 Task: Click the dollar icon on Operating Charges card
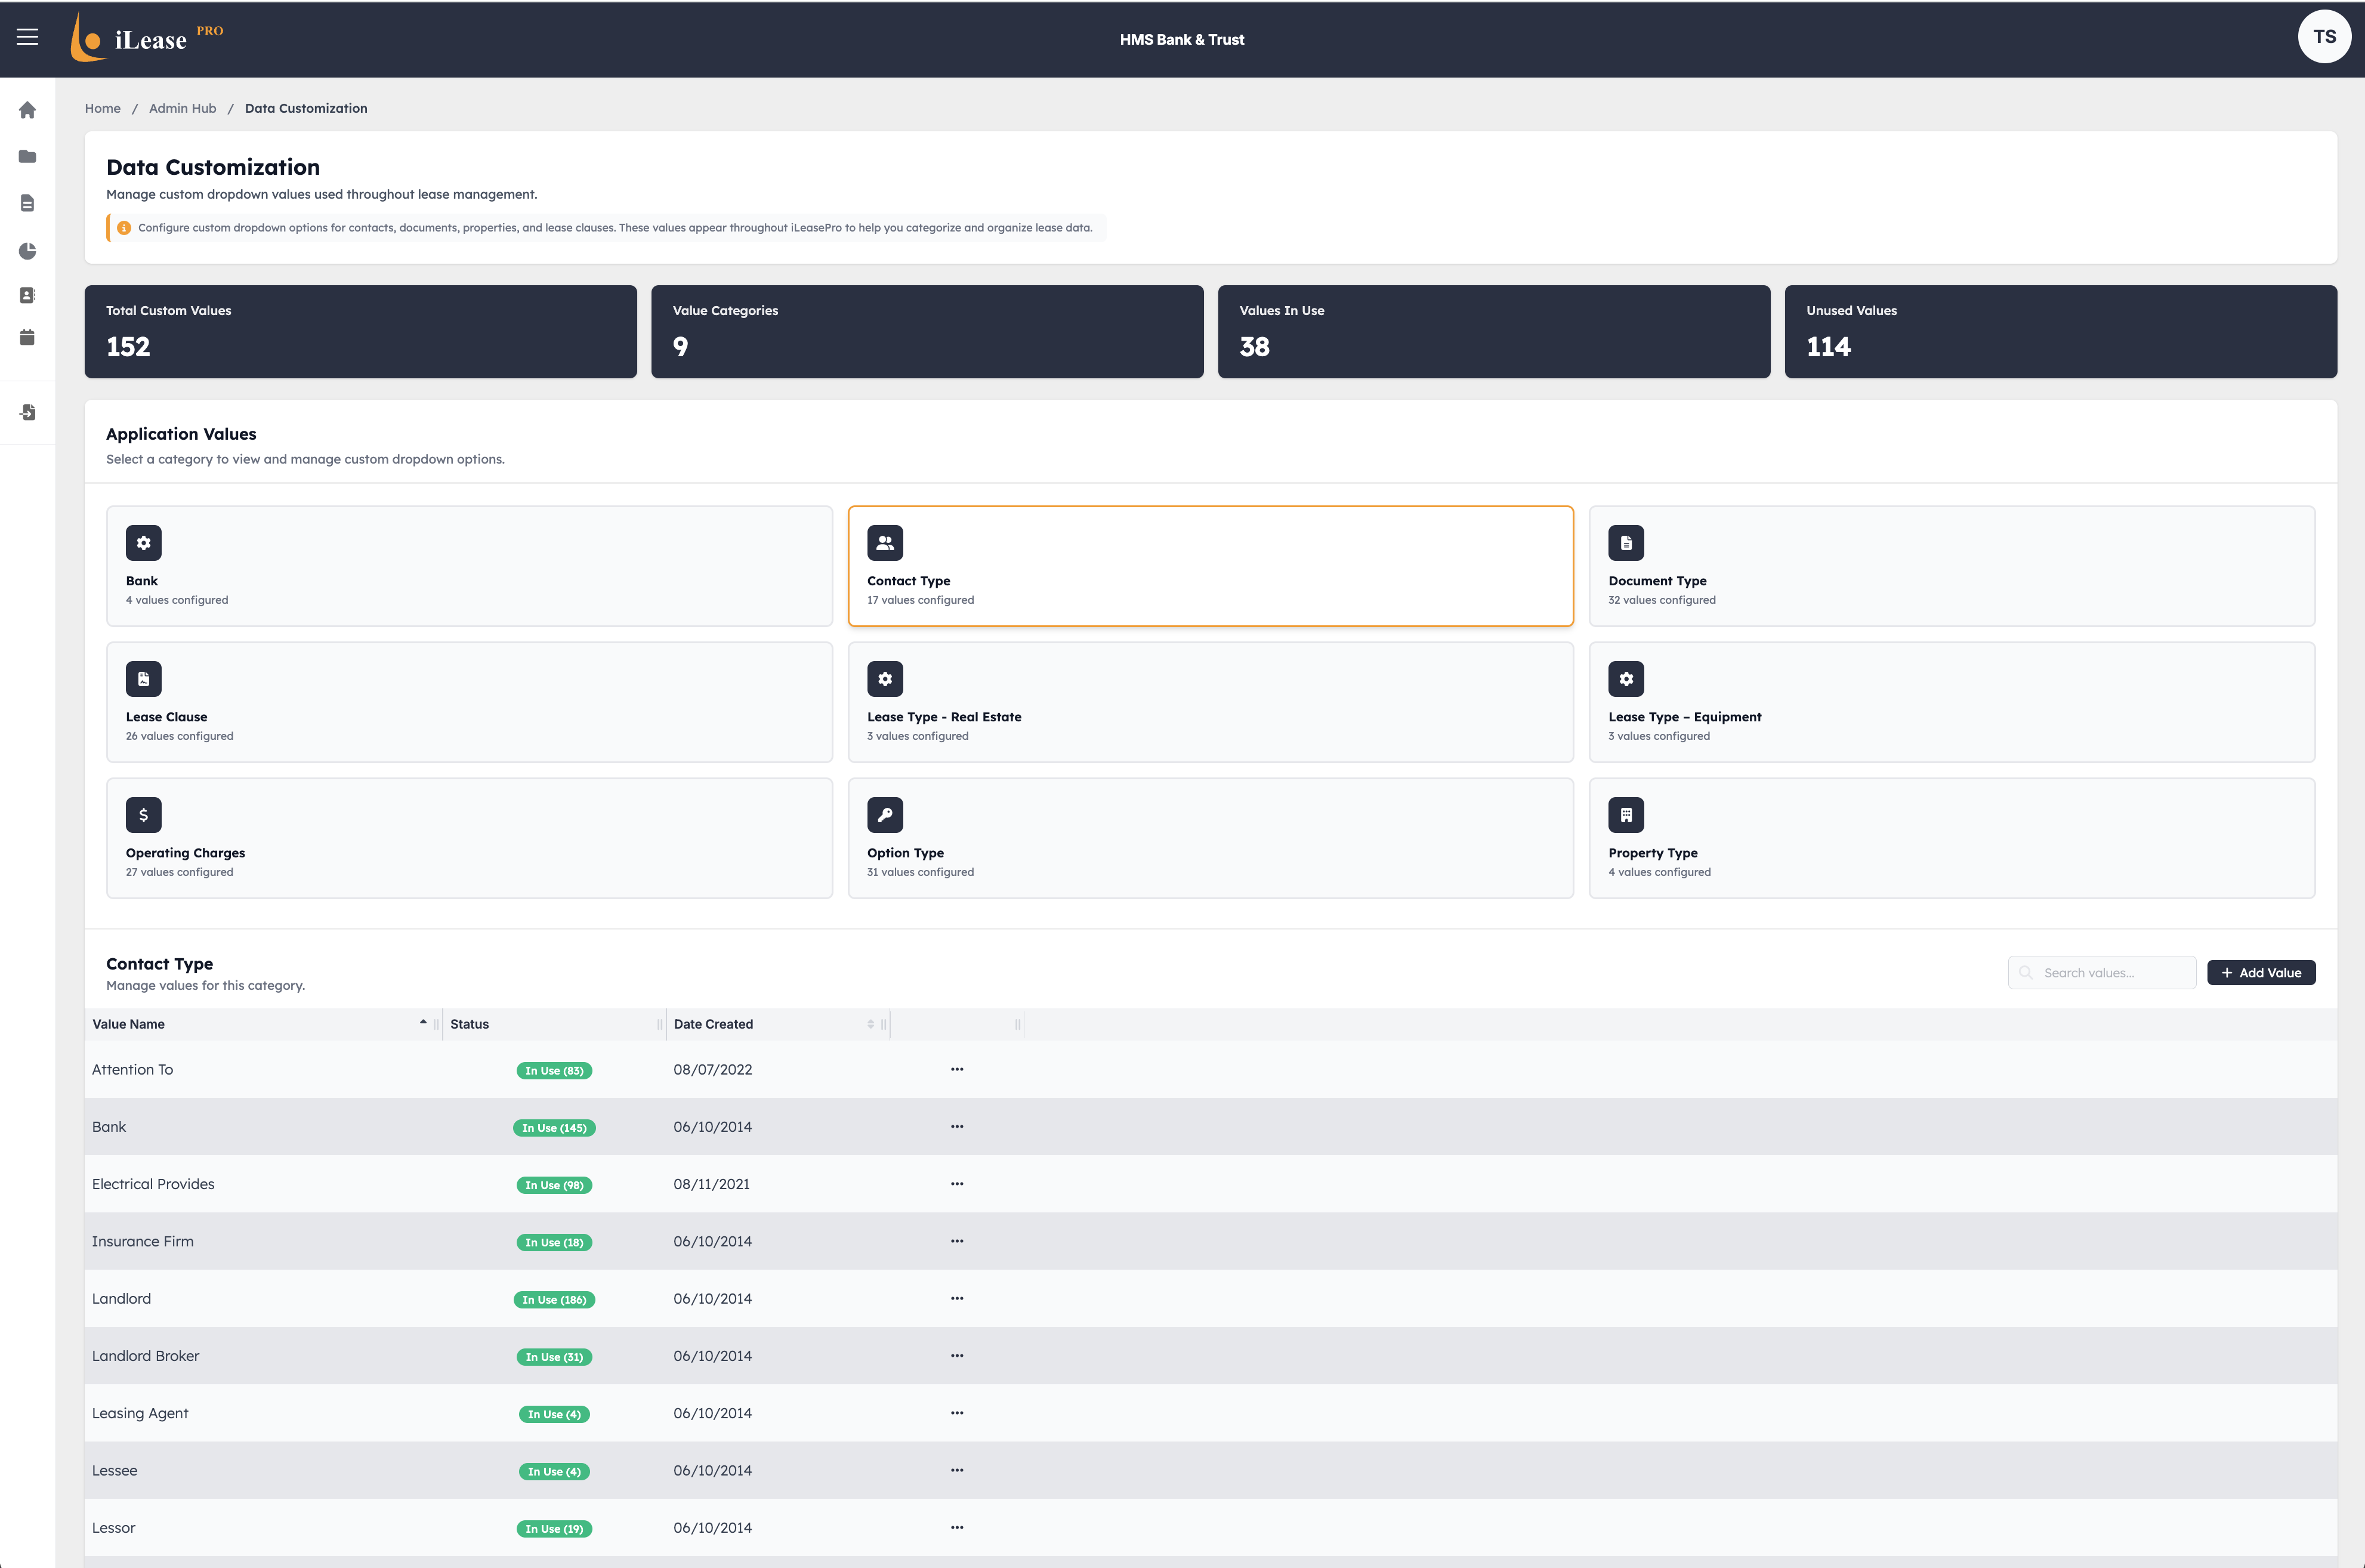pos(143,814)
